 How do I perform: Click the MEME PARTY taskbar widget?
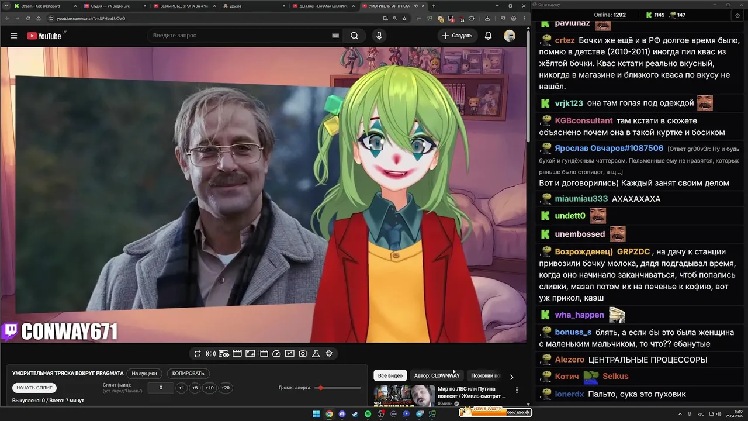495,412
